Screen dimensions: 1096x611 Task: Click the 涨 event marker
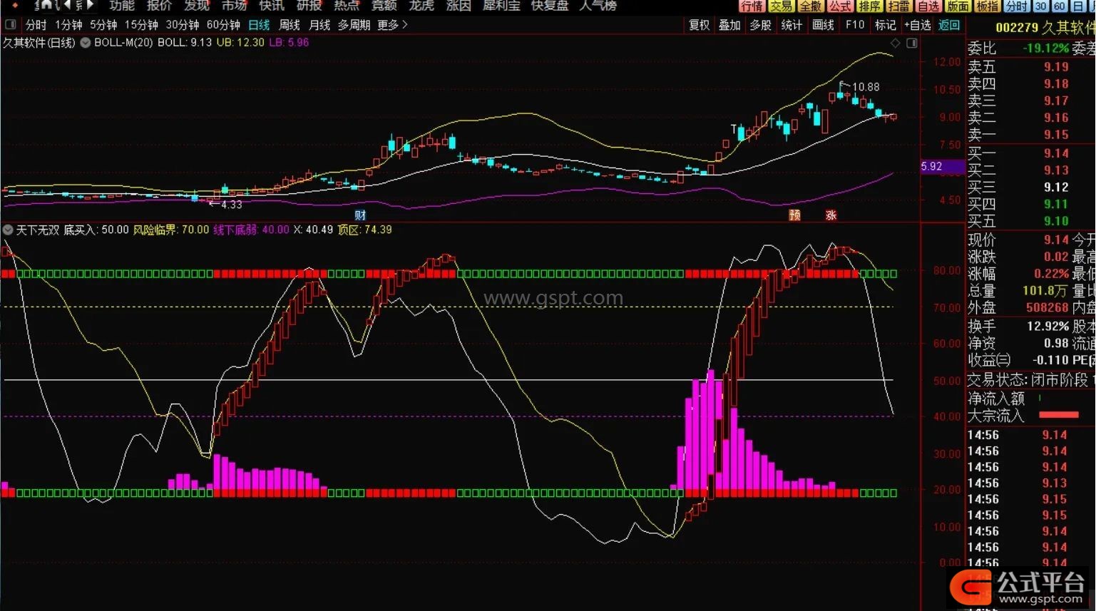[x=831, y=215]
